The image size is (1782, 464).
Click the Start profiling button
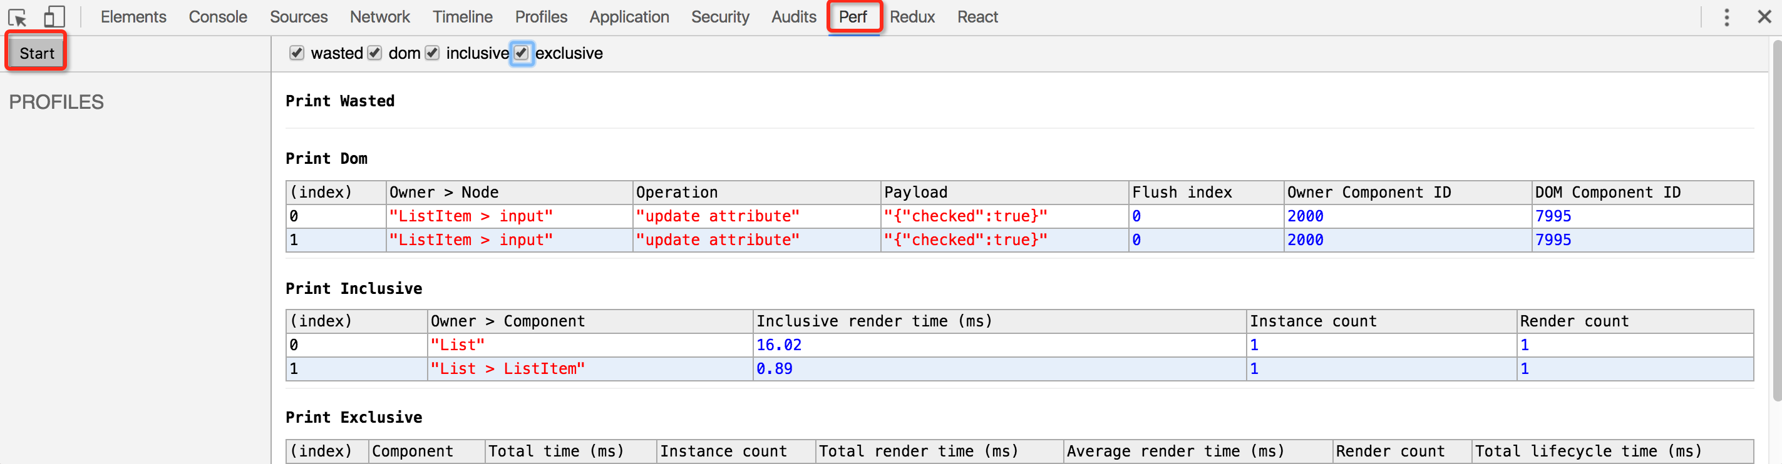click(37, 53)
